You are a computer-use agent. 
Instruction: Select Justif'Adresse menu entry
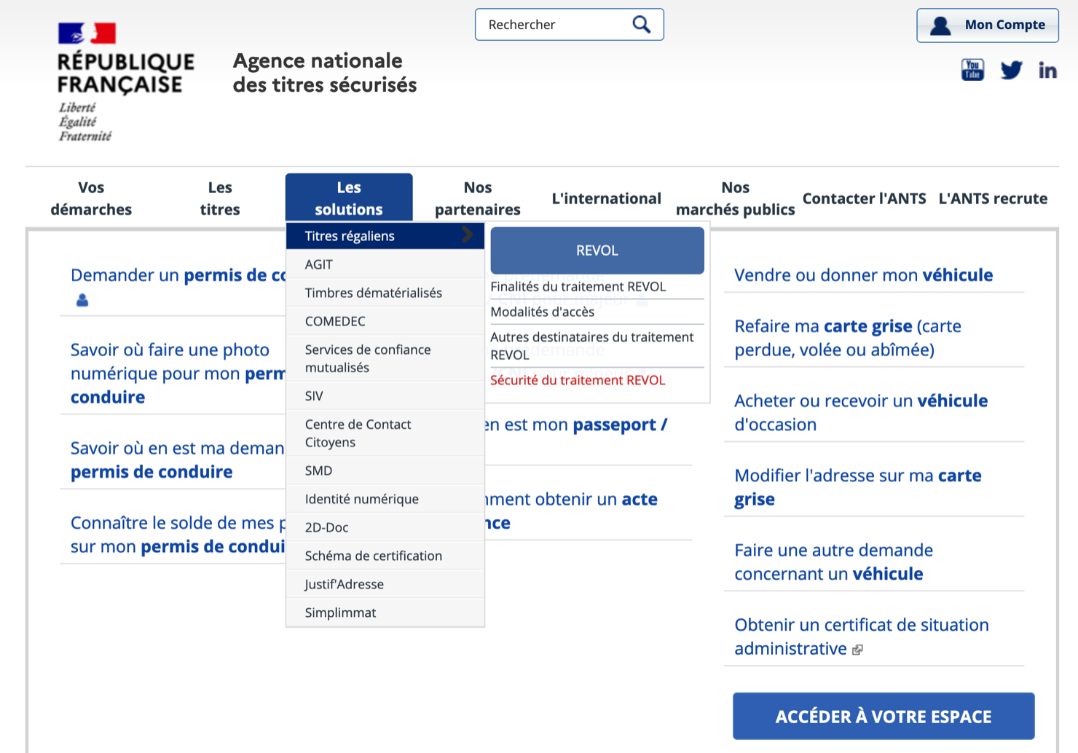point(385,584)
